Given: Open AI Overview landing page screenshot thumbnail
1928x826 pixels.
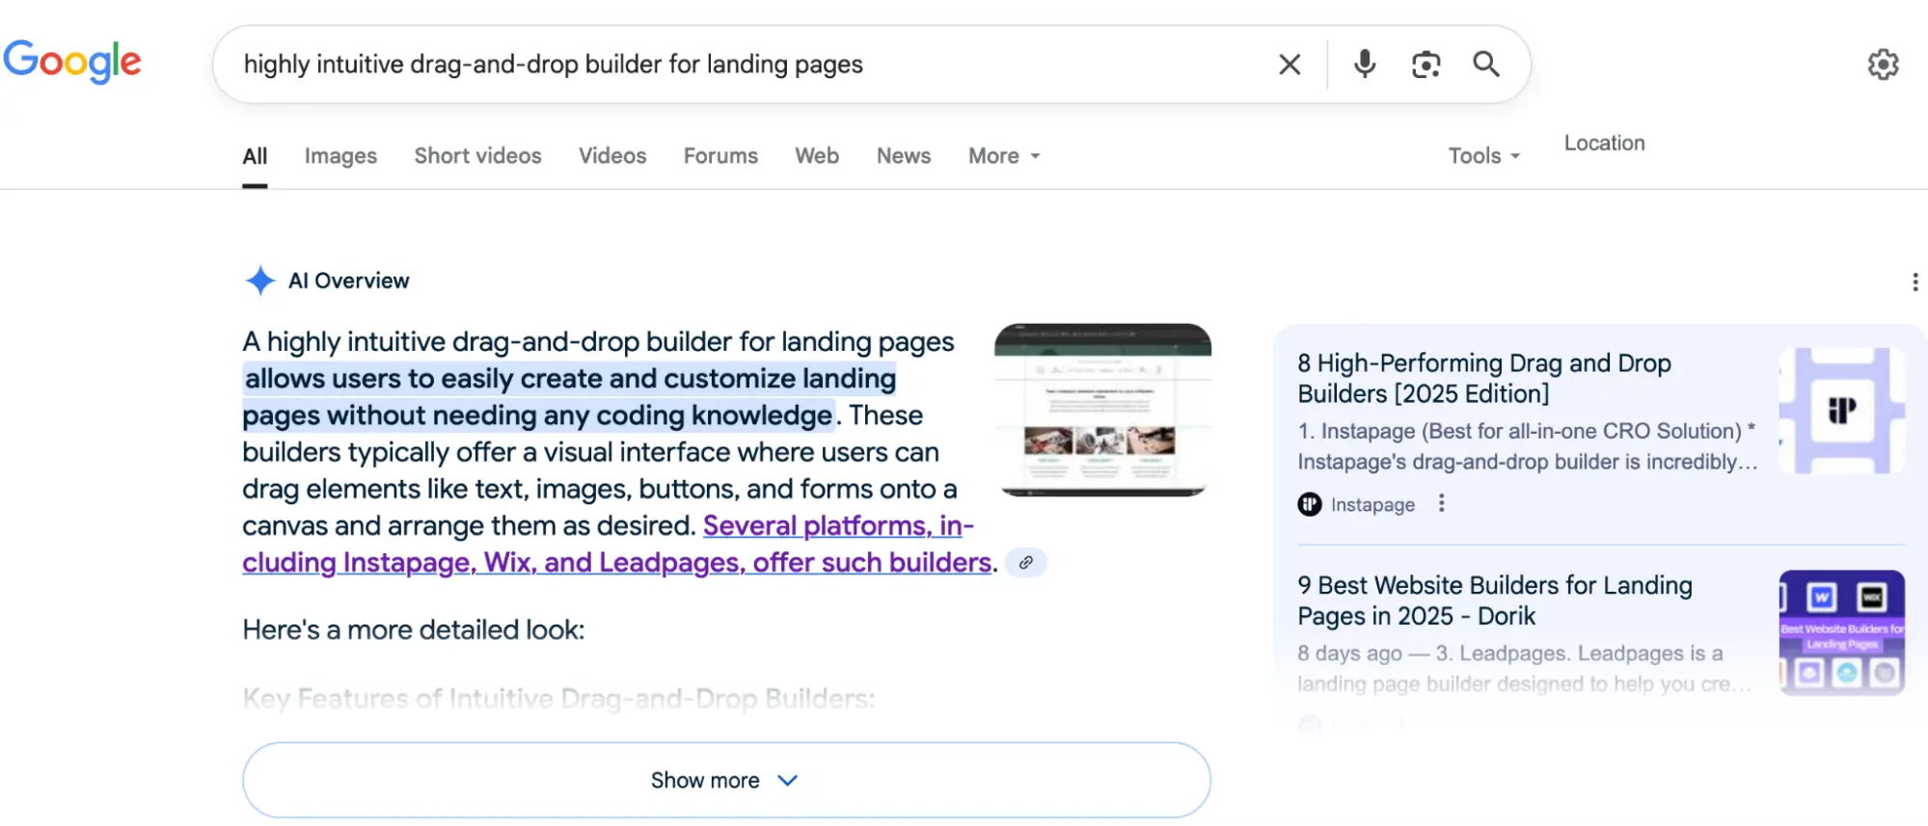Looking at the screenshot, I should (1102, 411).
